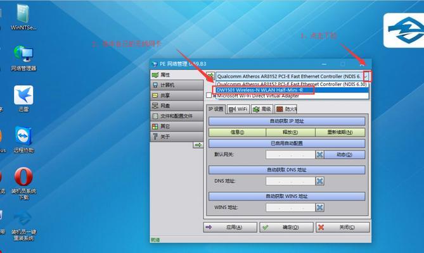Choose DW1501 Wireless-N WLAN Half-Mini adapter
This screenshot has width=424, height=253.
tap(292, 90)
